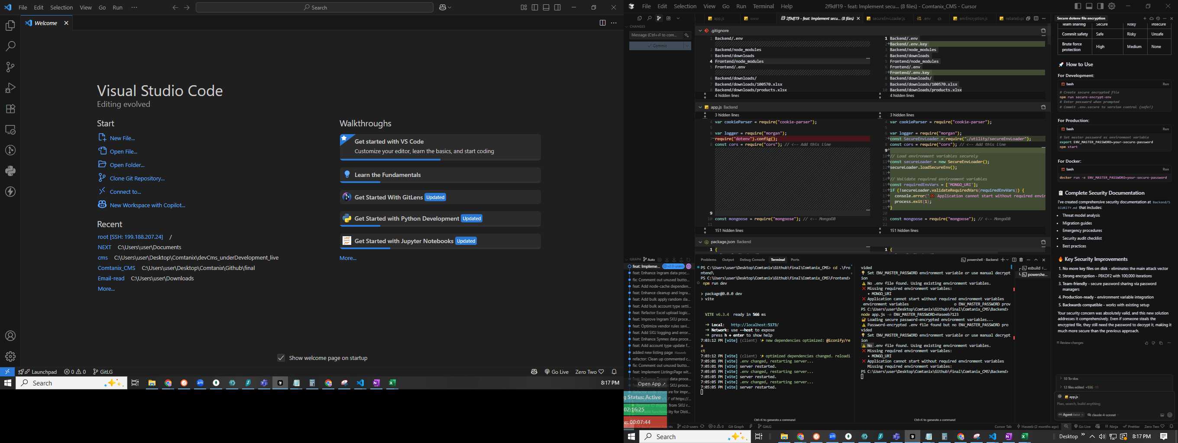Open Agent mode dropdown in Cursor chat
Viewport: 1178px width, 443px height.
1070,415
